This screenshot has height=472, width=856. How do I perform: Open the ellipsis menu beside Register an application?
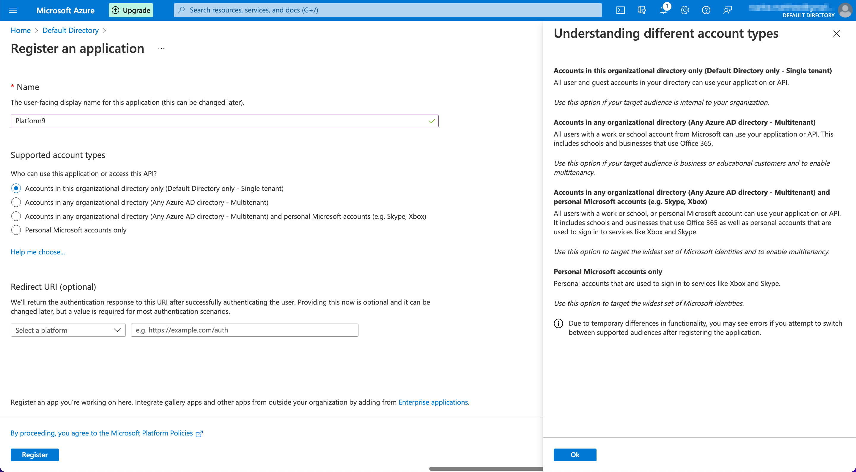[x=161, y=49]
